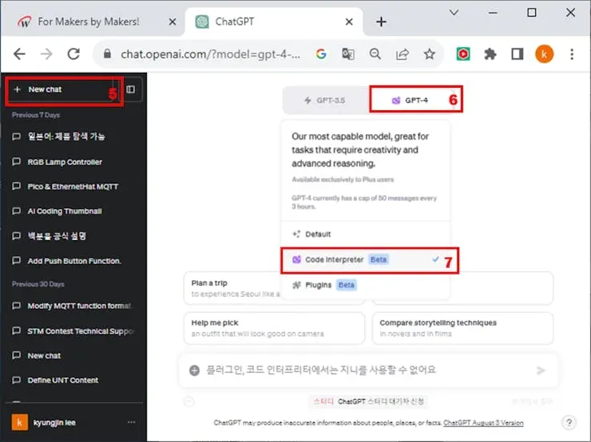The width and height of the screenshot is (591, 442).
Task: Switch to the For Makers by Makers! tab
Action: click(x=89, y=22)
